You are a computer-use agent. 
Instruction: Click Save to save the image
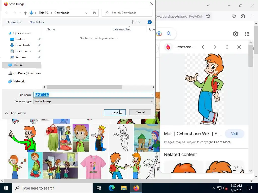[x=115, y=112]
